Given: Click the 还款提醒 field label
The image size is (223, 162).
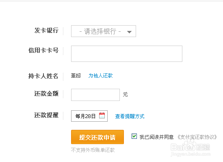Looking at the screenshot, I should pos(46,115).
